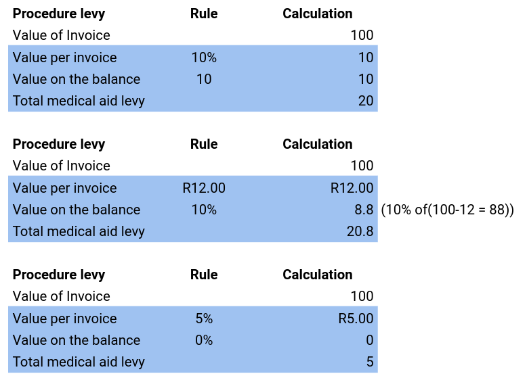Click 'Total medical aid levy' in third table
Screen dimensions: 527x376
(79, 362)
